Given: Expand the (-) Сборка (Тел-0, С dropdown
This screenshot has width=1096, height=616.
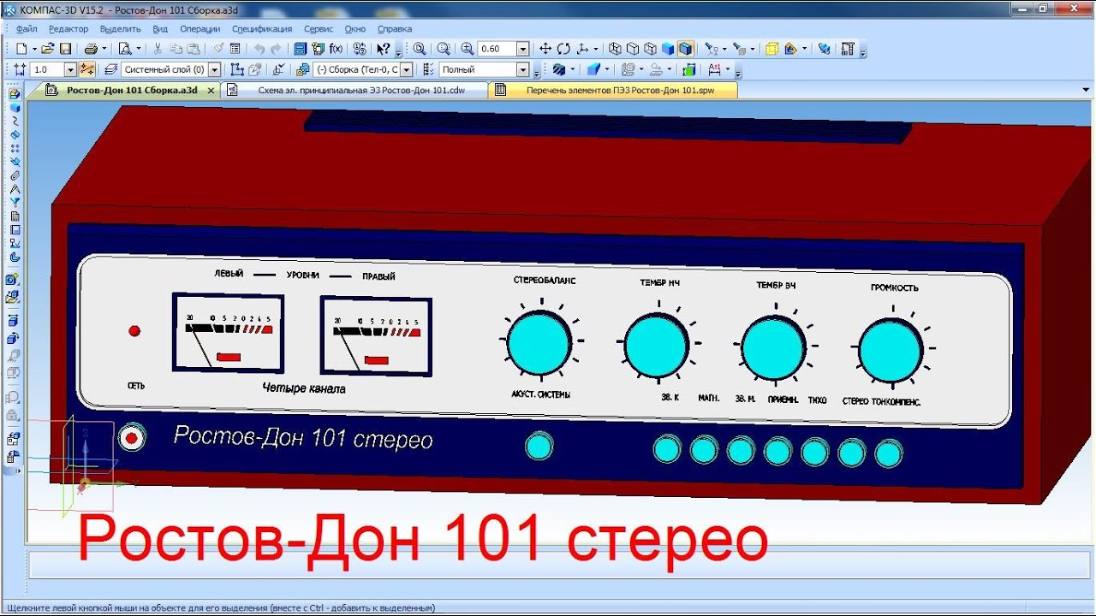Looking at the screenshot, I should 407,69.
